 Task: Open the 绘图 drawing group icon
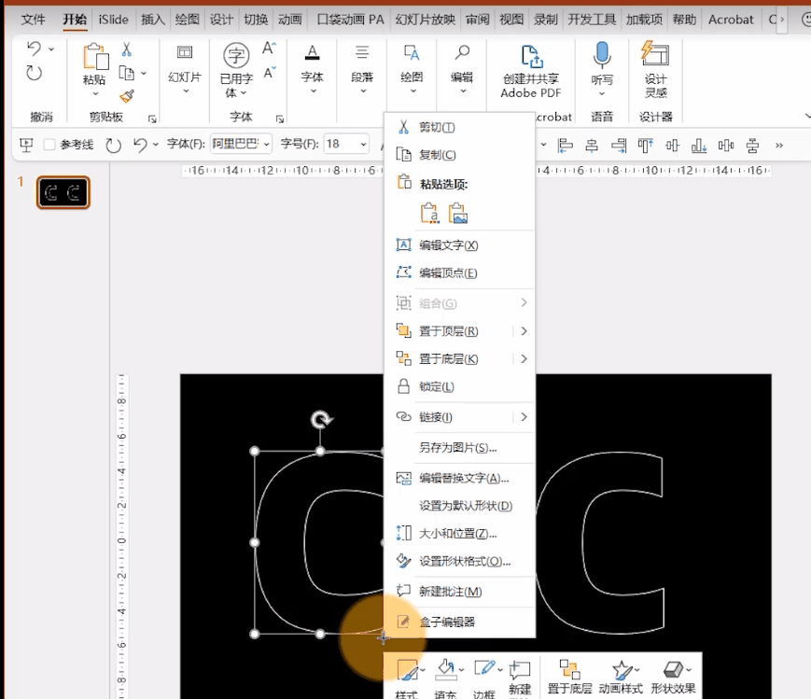pyautogui.click(x=412, y=52)
